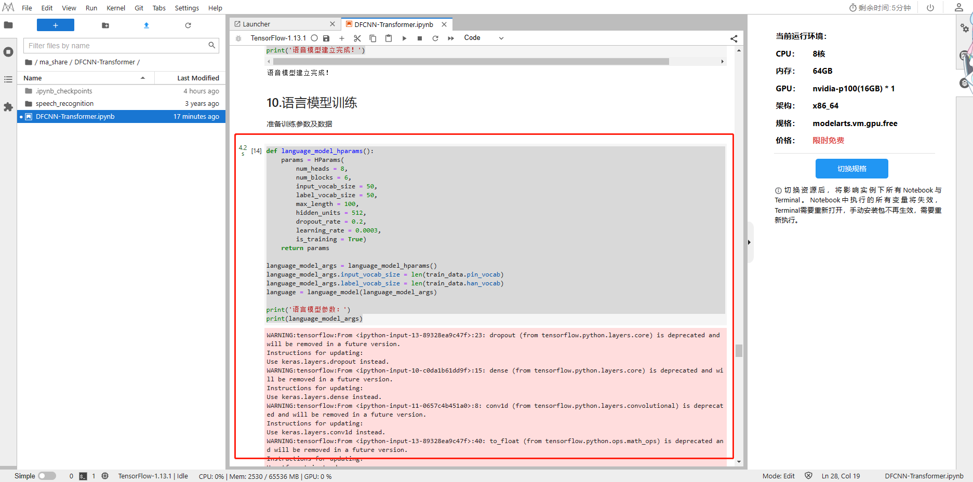Open the View menu

(x=69, y=8)
